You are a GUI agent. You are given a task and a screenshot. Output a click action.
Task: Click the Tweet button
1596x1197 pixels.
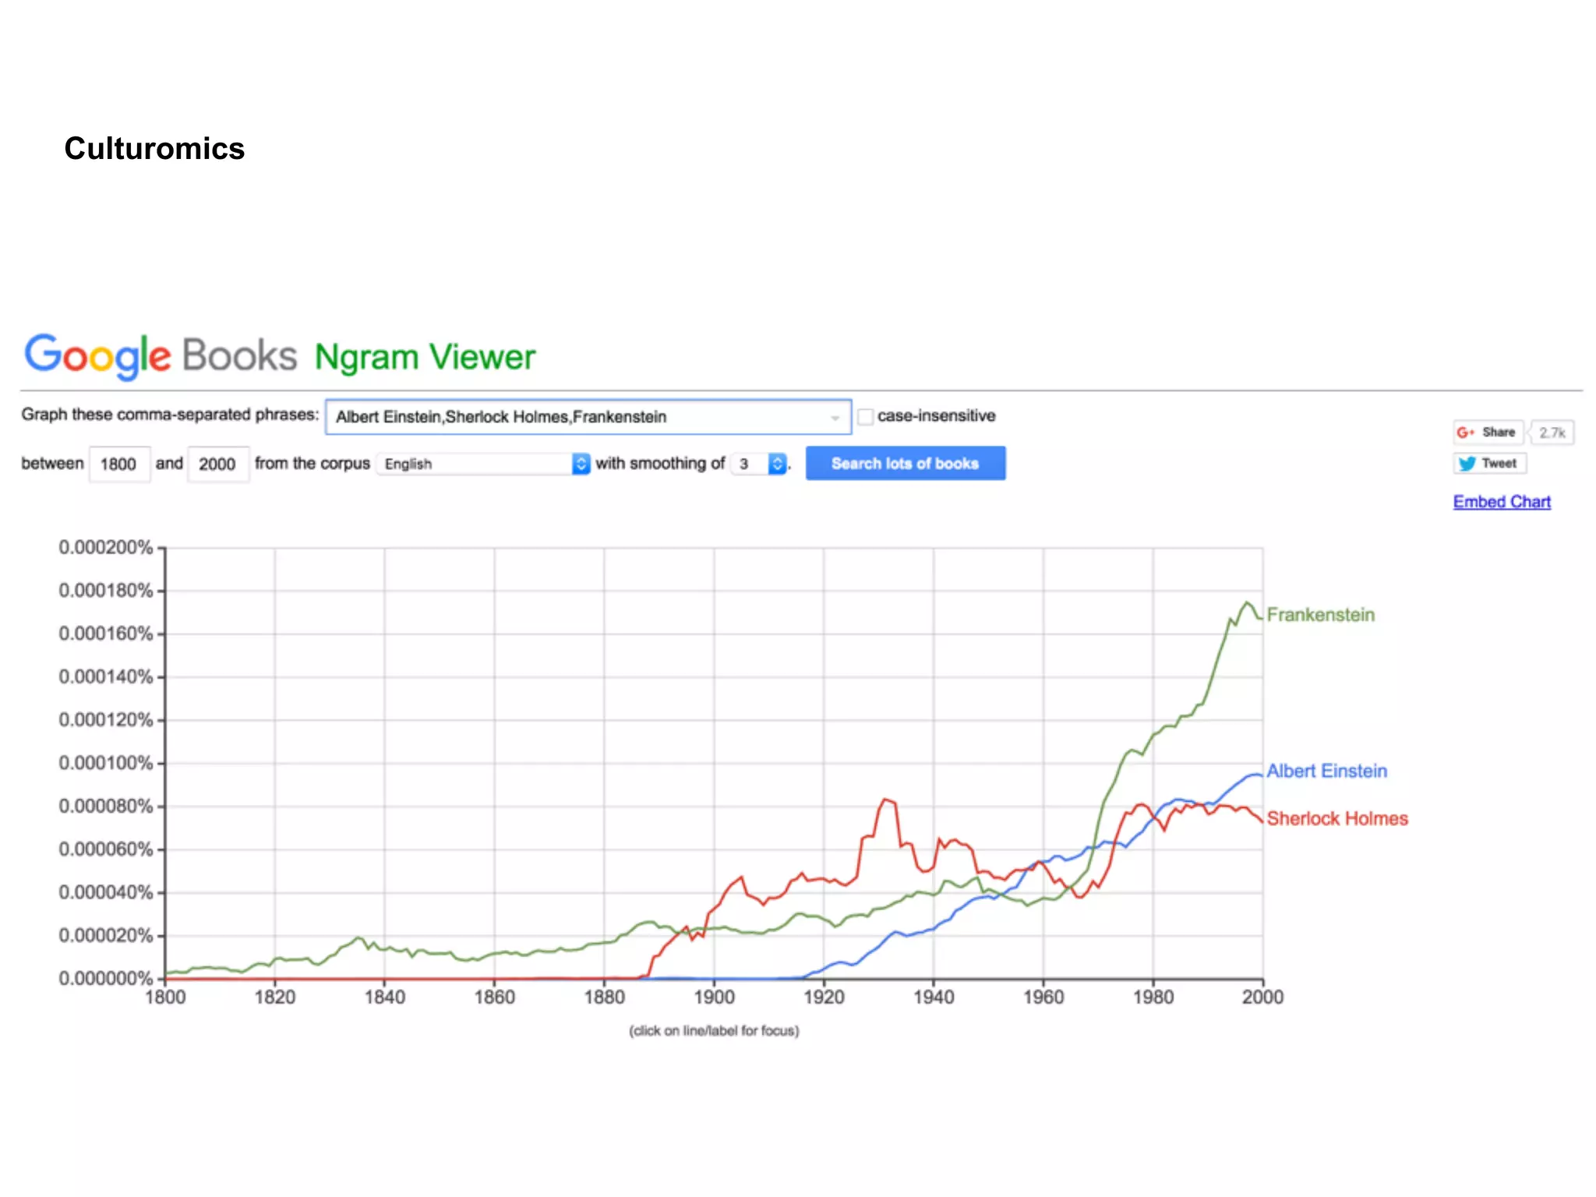tap(1489, 464)
